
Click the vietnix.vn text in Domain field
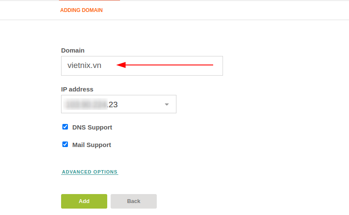click(x=84, y=65)
